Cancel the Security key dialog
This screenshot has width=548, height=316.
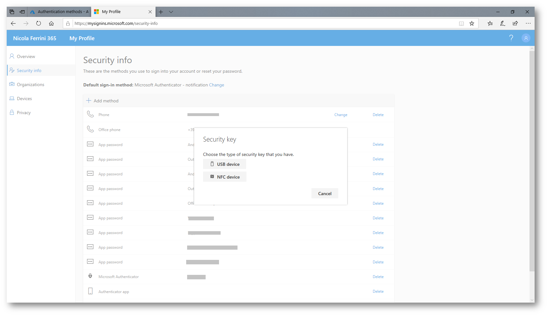325,194
